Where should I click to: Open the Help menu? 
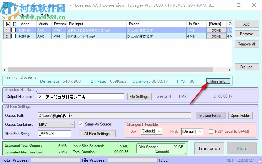click(45, 15)
